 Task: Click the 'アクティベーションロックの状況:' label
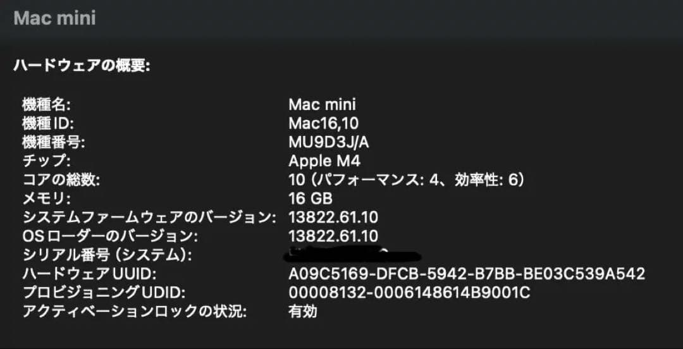[x=135, y=312]
